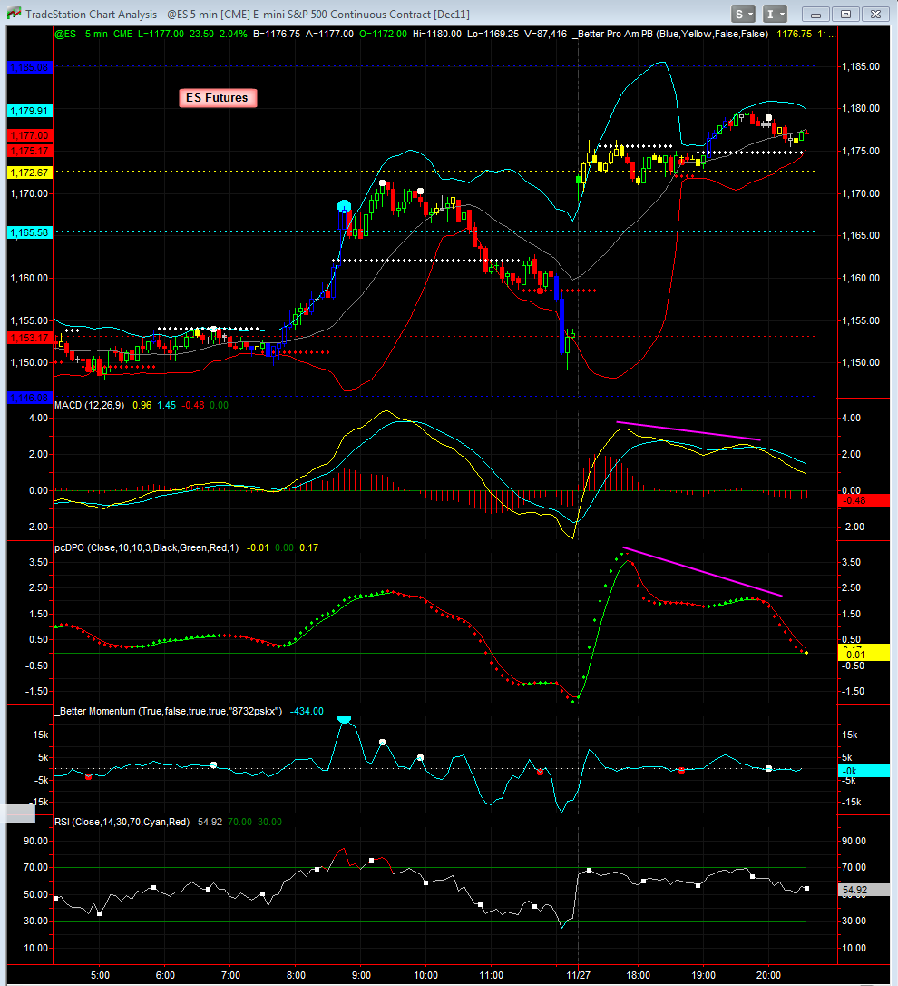
Task: Click the 1,185.00 right price axis label
Action: [861, 66]
